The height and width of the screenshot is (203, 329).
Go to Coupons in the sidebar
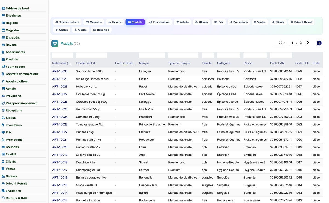click(x=10, y=147)
